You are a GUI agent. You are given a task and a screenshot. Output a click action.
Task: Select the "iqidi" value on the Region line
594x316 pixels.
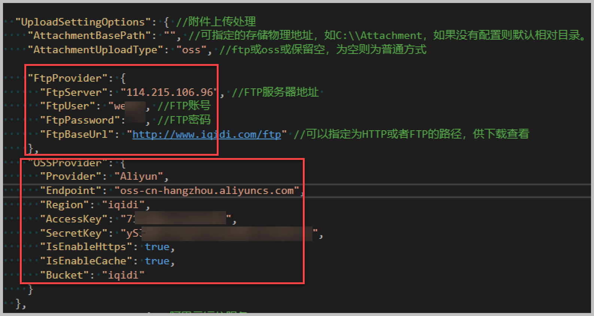pos(123,205)
